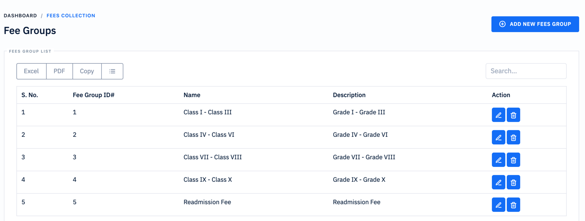Viewport: 585px width, 221px height.
Task: Edit the Class IX - Class X group
Action: click(499, 182)
